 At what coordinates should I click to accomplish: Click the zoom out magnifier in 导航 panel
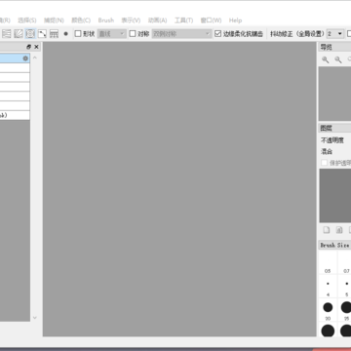pyautogui.click(x=338, y=59)
